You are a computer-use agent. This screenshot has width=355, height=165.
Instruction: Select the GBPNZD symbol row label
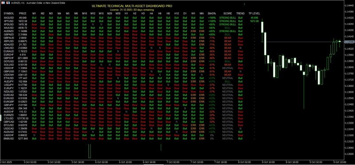(x=8, y=35)
